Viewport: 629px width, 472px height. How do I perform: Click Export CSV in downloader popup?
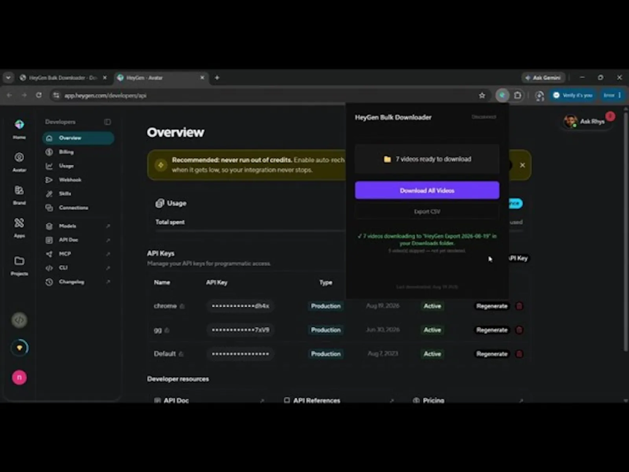tap(427, 212)
